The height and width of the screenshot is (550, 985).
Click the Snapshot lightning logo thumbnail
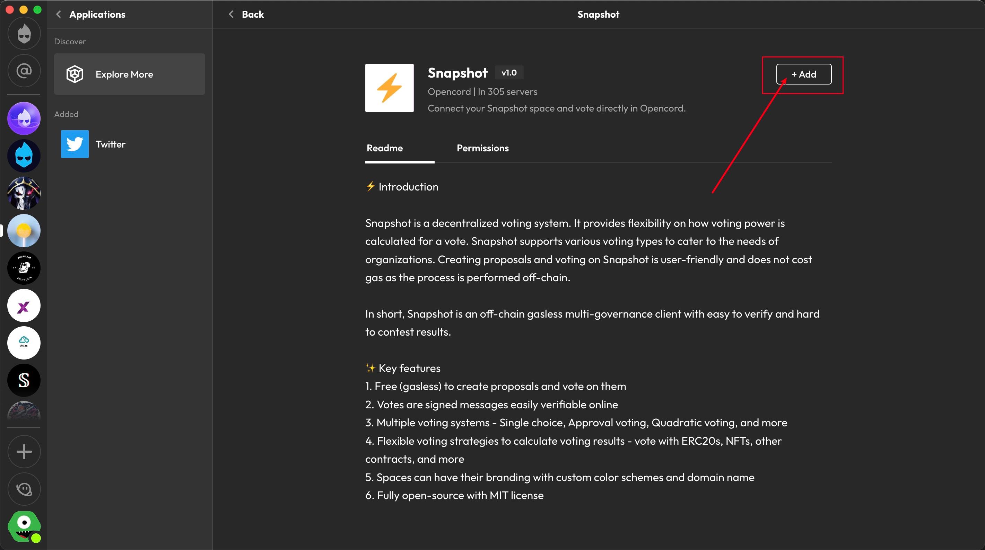coord(389,88)
